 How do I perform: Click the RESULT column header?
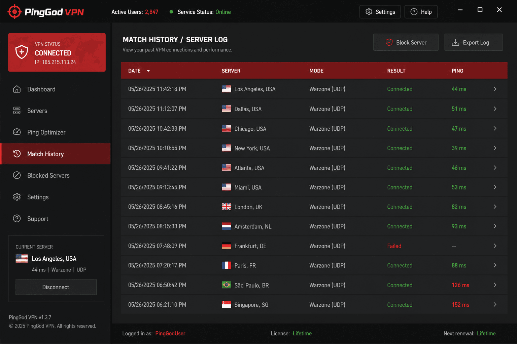point(396,71)
